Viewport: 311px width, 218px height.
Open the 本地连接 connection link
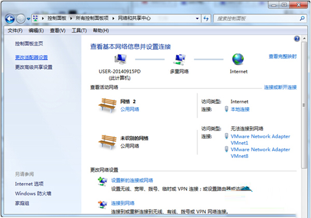(x=240, y=109)
